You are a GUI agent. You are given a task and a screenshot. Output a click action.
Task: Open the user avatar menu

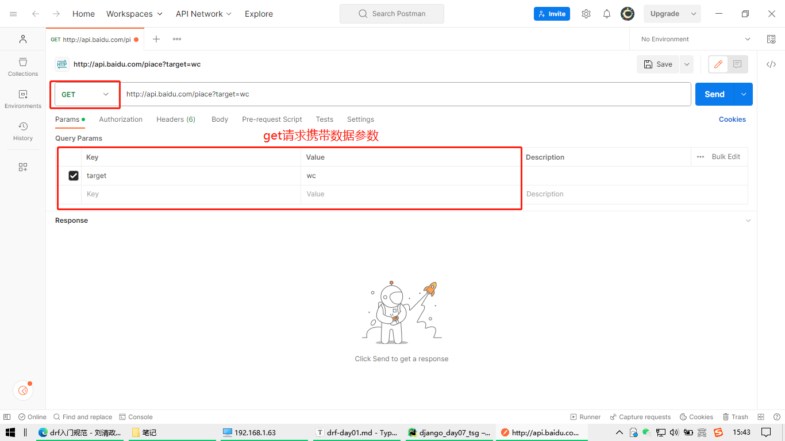628,14
